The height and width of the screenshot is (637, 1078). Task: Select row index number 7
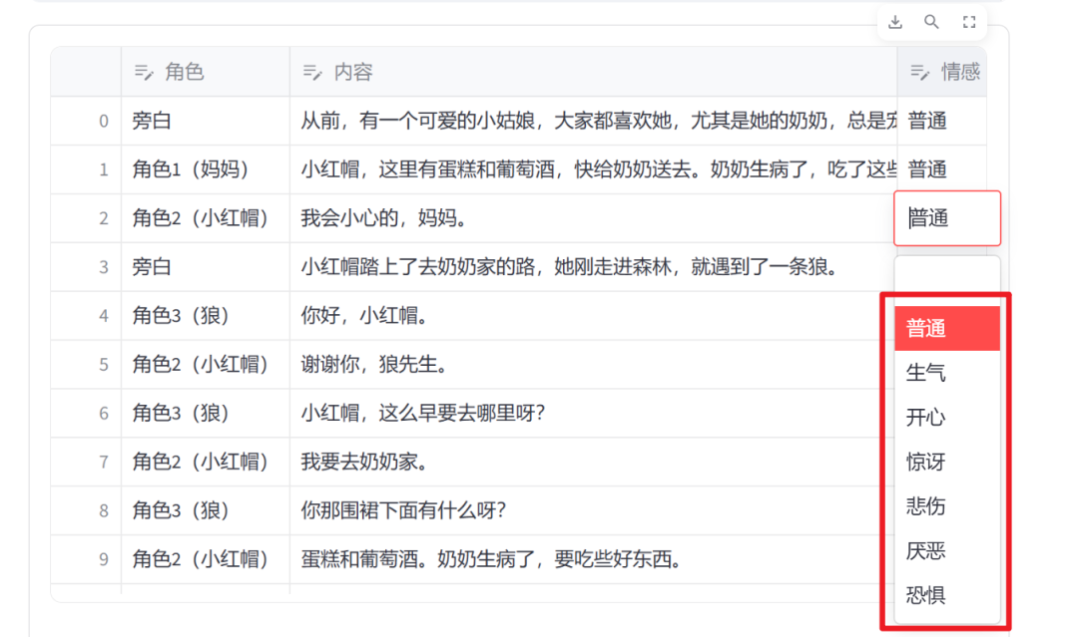(103, 463)
